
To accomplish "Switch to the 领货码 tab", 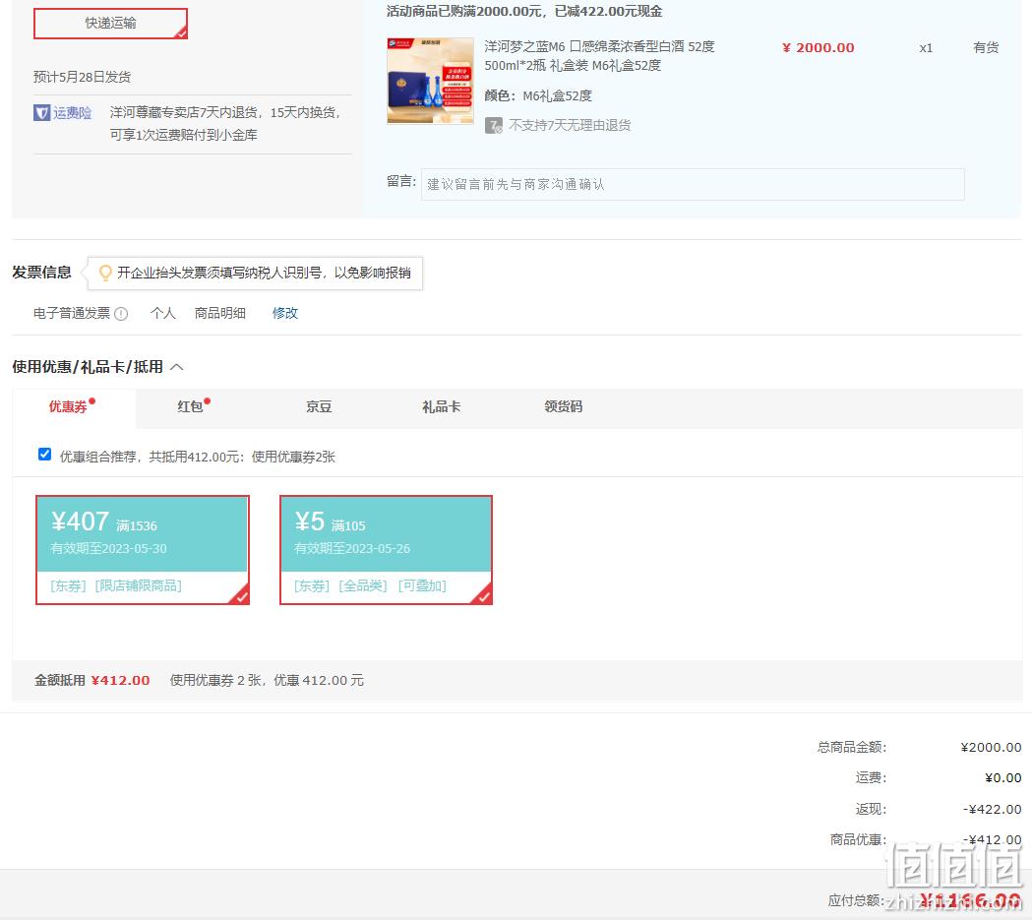I will tap(564, 406).
